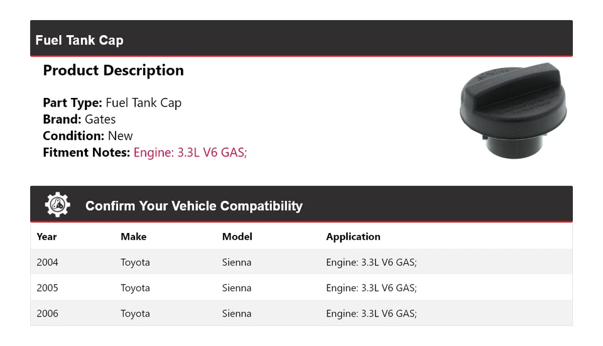Click the Application column header

tap(353, 237)
